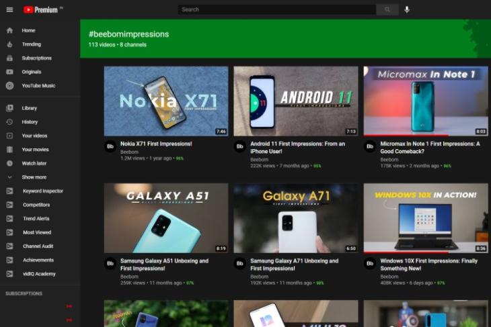Viewport: 491px width, 327px height.
Task: Click Beebom channel name under Galaxy A71 video
Action: (259, 277)
